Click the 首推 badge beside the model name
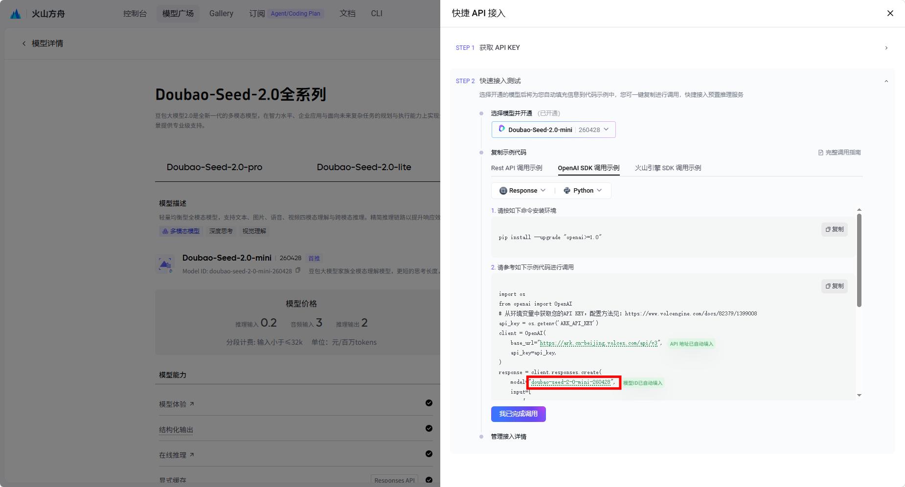The image size is (905, 487). [314, 258]
